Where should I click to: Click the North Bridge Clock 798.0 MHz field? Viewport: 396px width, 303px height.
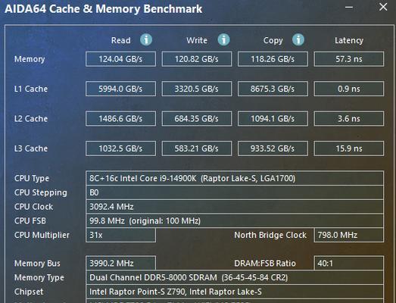pyautogui.click(x=349, y=235)
